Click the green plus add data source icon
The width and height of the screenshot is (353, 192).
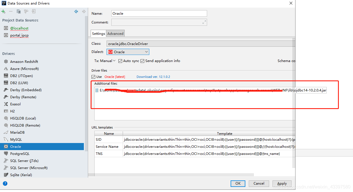3,12
